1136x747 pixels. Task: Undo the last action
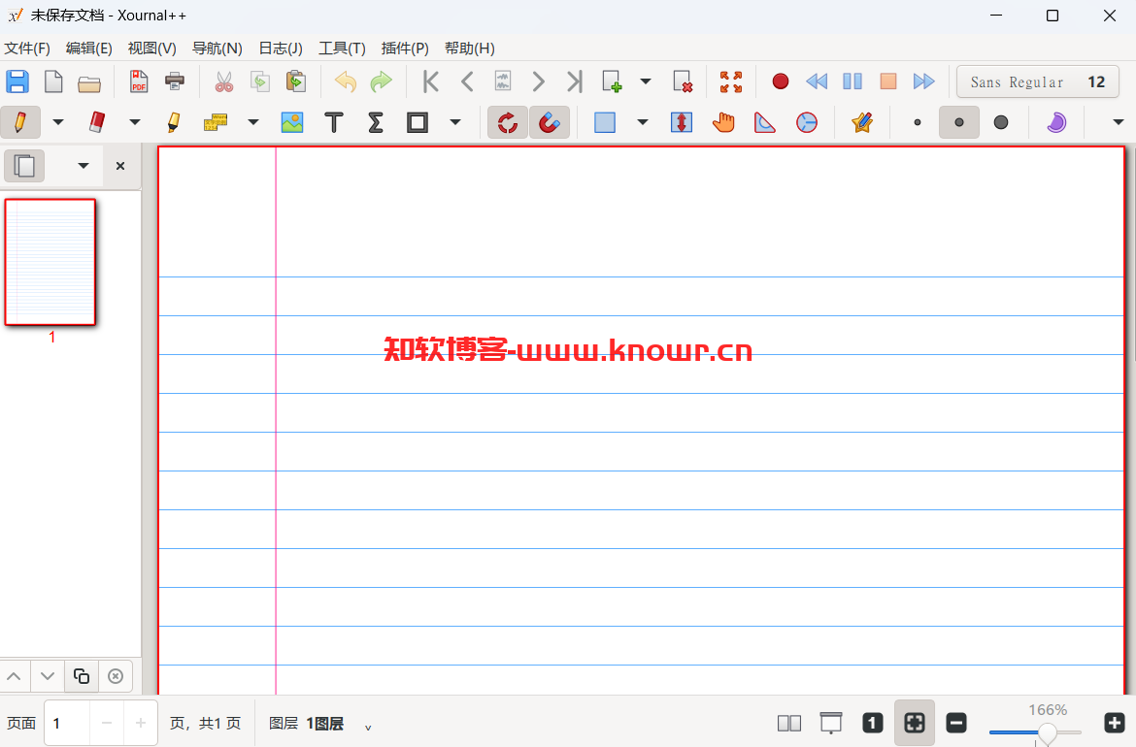coord(346,81)
